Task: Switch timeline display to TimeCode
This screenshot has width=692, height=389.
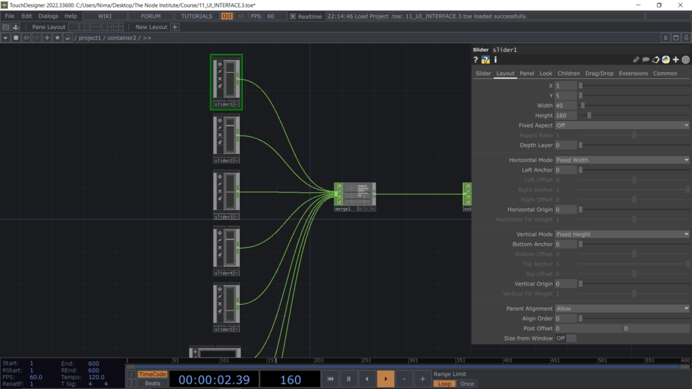Action: [x=152, y=374]
